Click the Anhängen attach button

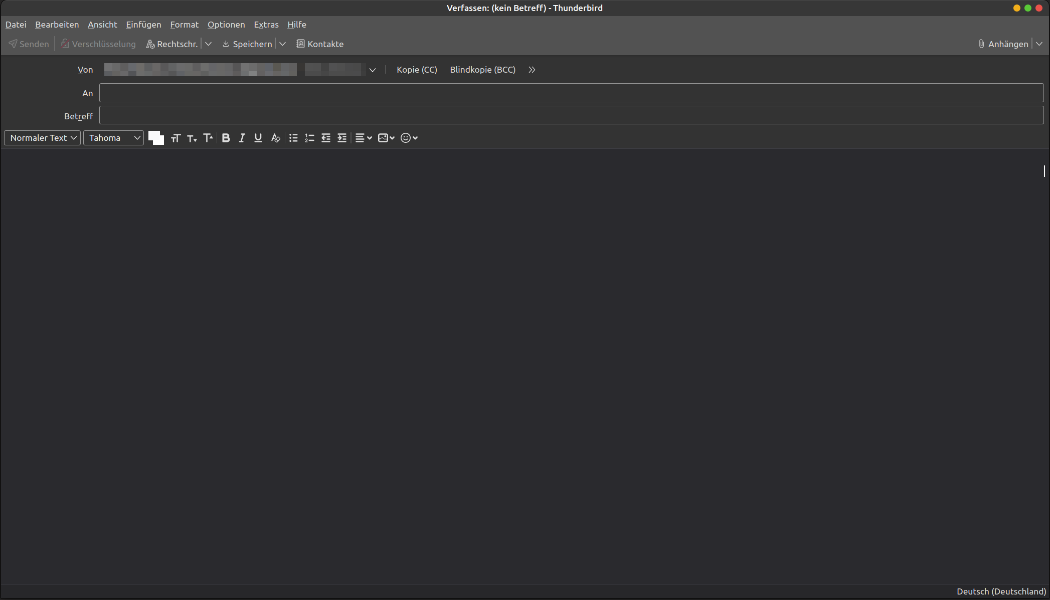point(1003,44)
